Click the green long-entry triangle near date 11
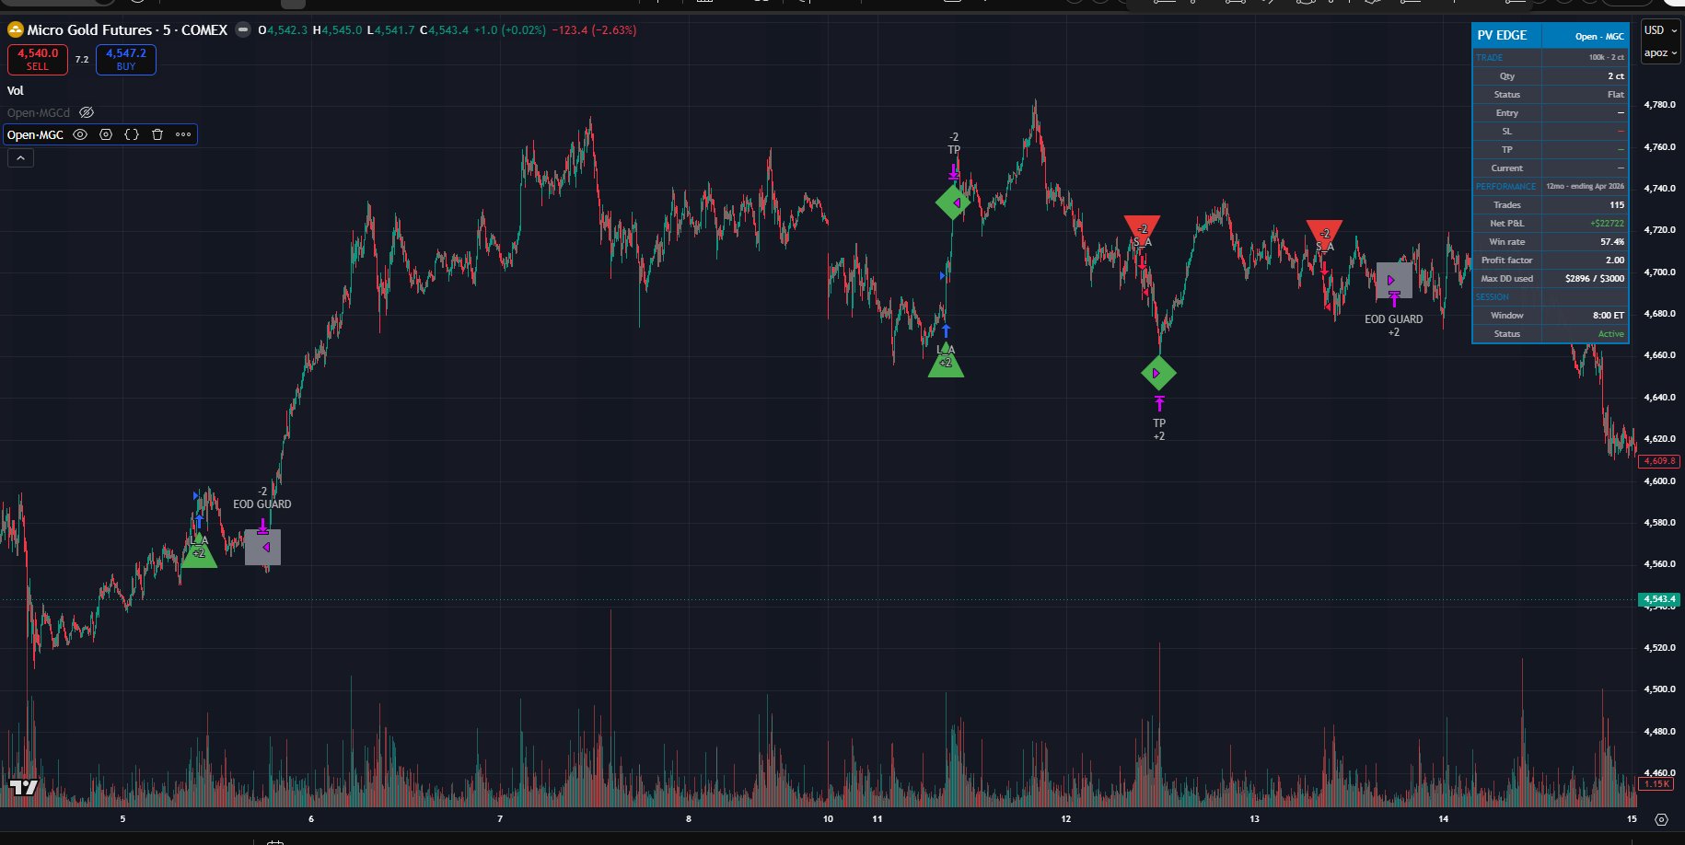Image resolution: width=1685 pixels, height=845 pixels. pos(946,360)
